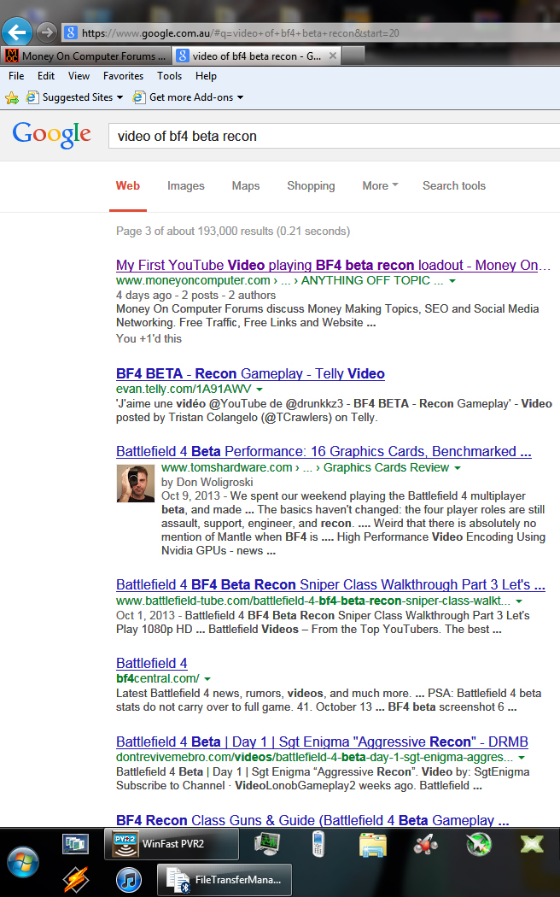Open the Edit menu

coord(46,76)
